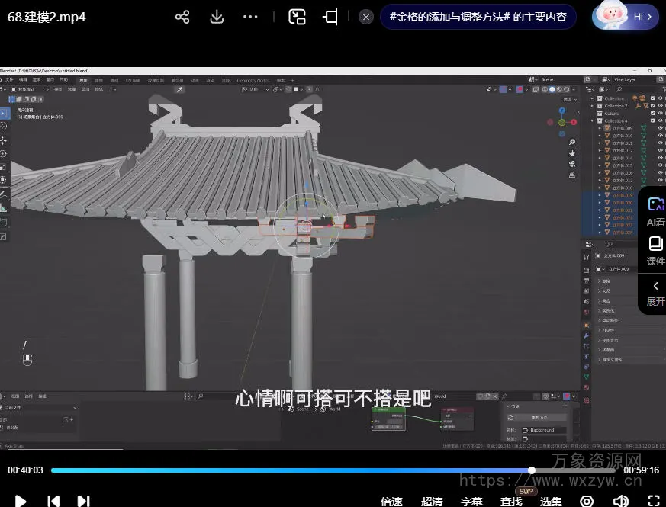Open the 超清 video quality menu

432,501
